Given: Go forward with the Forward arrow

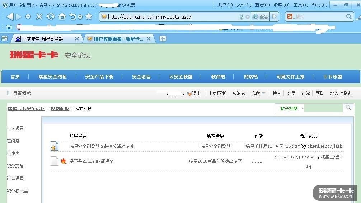Looking at the screenshot, I should pyautogui.click(x=19, y=16).
